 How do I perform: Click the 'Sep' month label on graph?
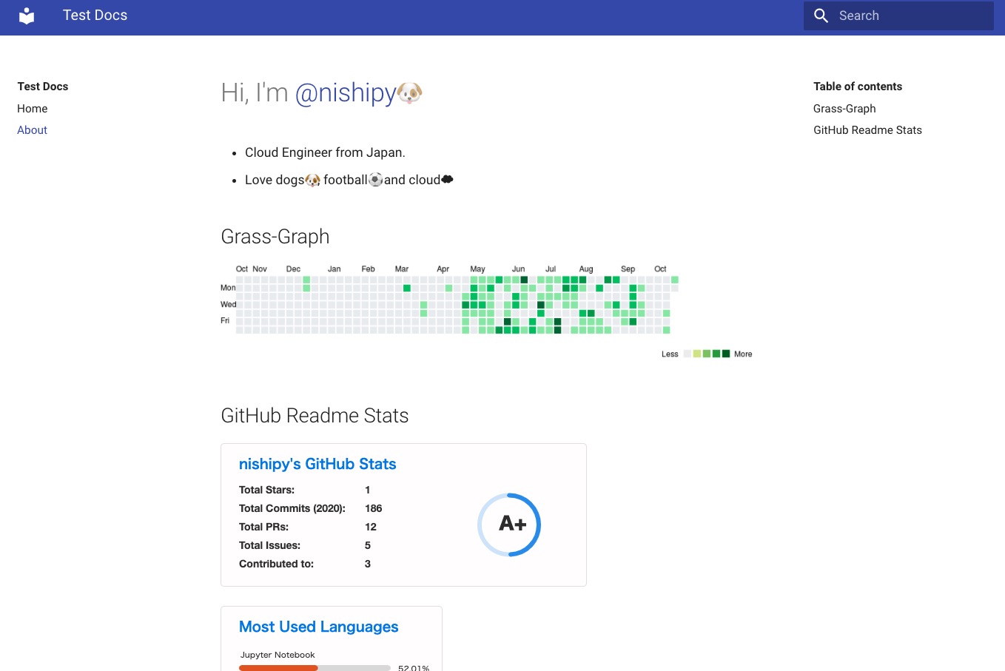click(x=628, y=269)
